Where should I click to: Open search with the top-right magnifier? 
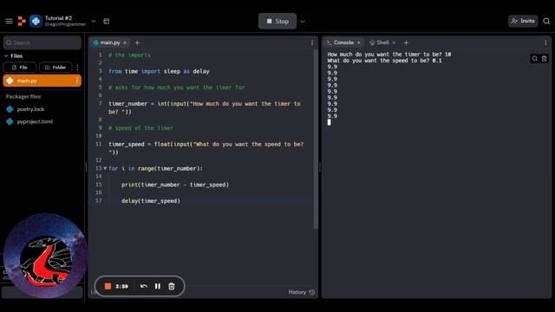click(x=546, y=21)
